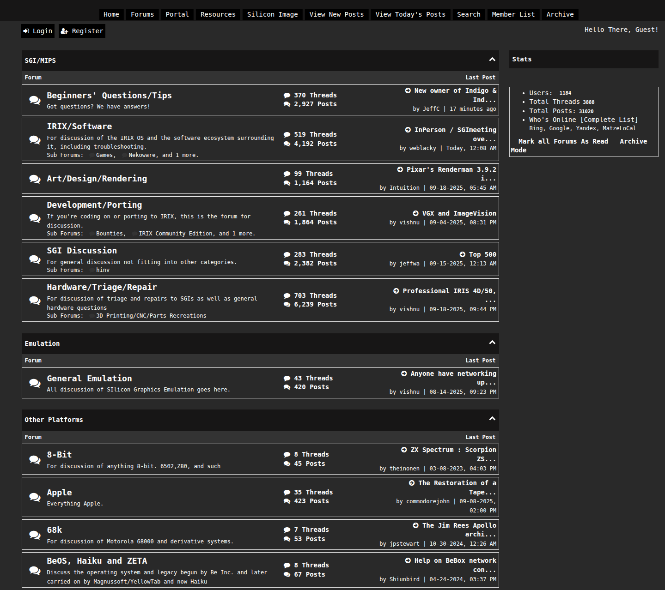
Task: Collapse the Emulation category section
Action: pyautogui.click(x=492, y=343)
